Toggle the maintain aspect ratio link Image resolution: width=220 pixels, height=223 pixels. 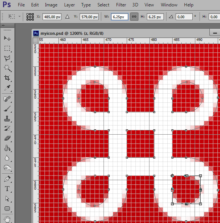(134, 17)
